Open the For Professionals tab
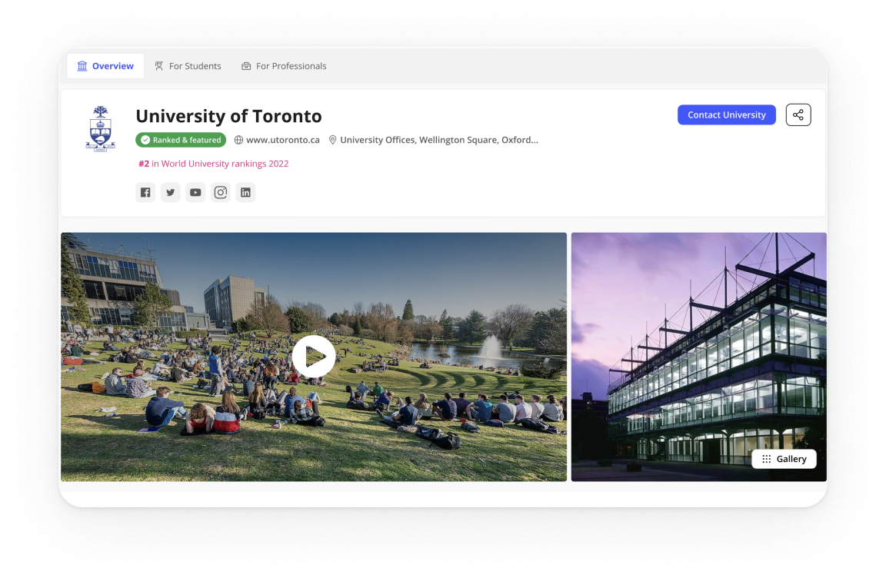 pos(284,66)
